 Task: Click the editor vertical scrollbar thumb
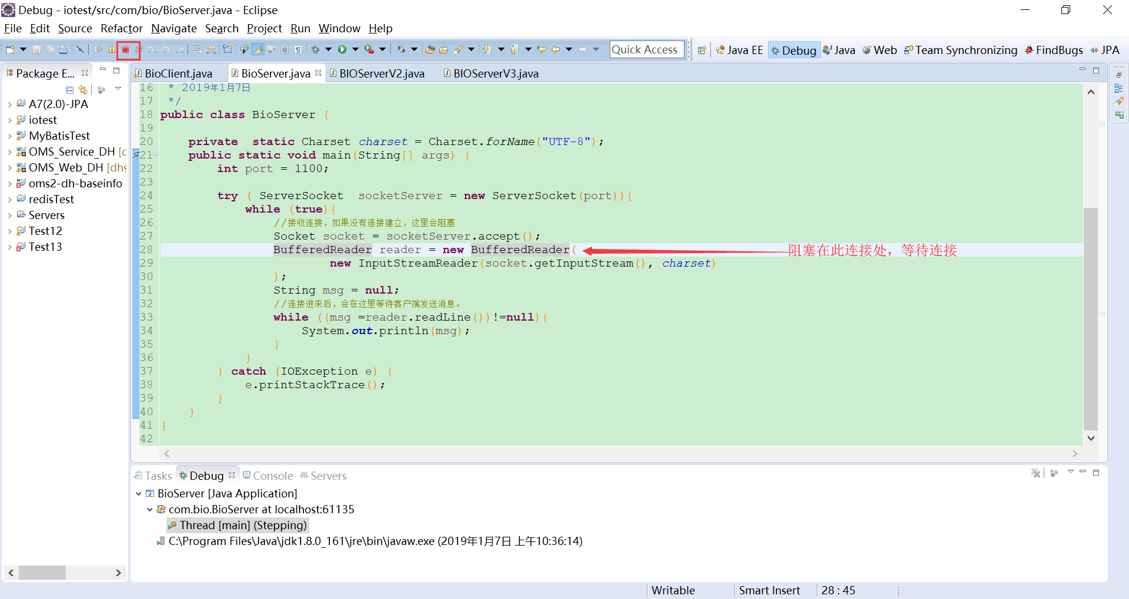coord(1091,319)
